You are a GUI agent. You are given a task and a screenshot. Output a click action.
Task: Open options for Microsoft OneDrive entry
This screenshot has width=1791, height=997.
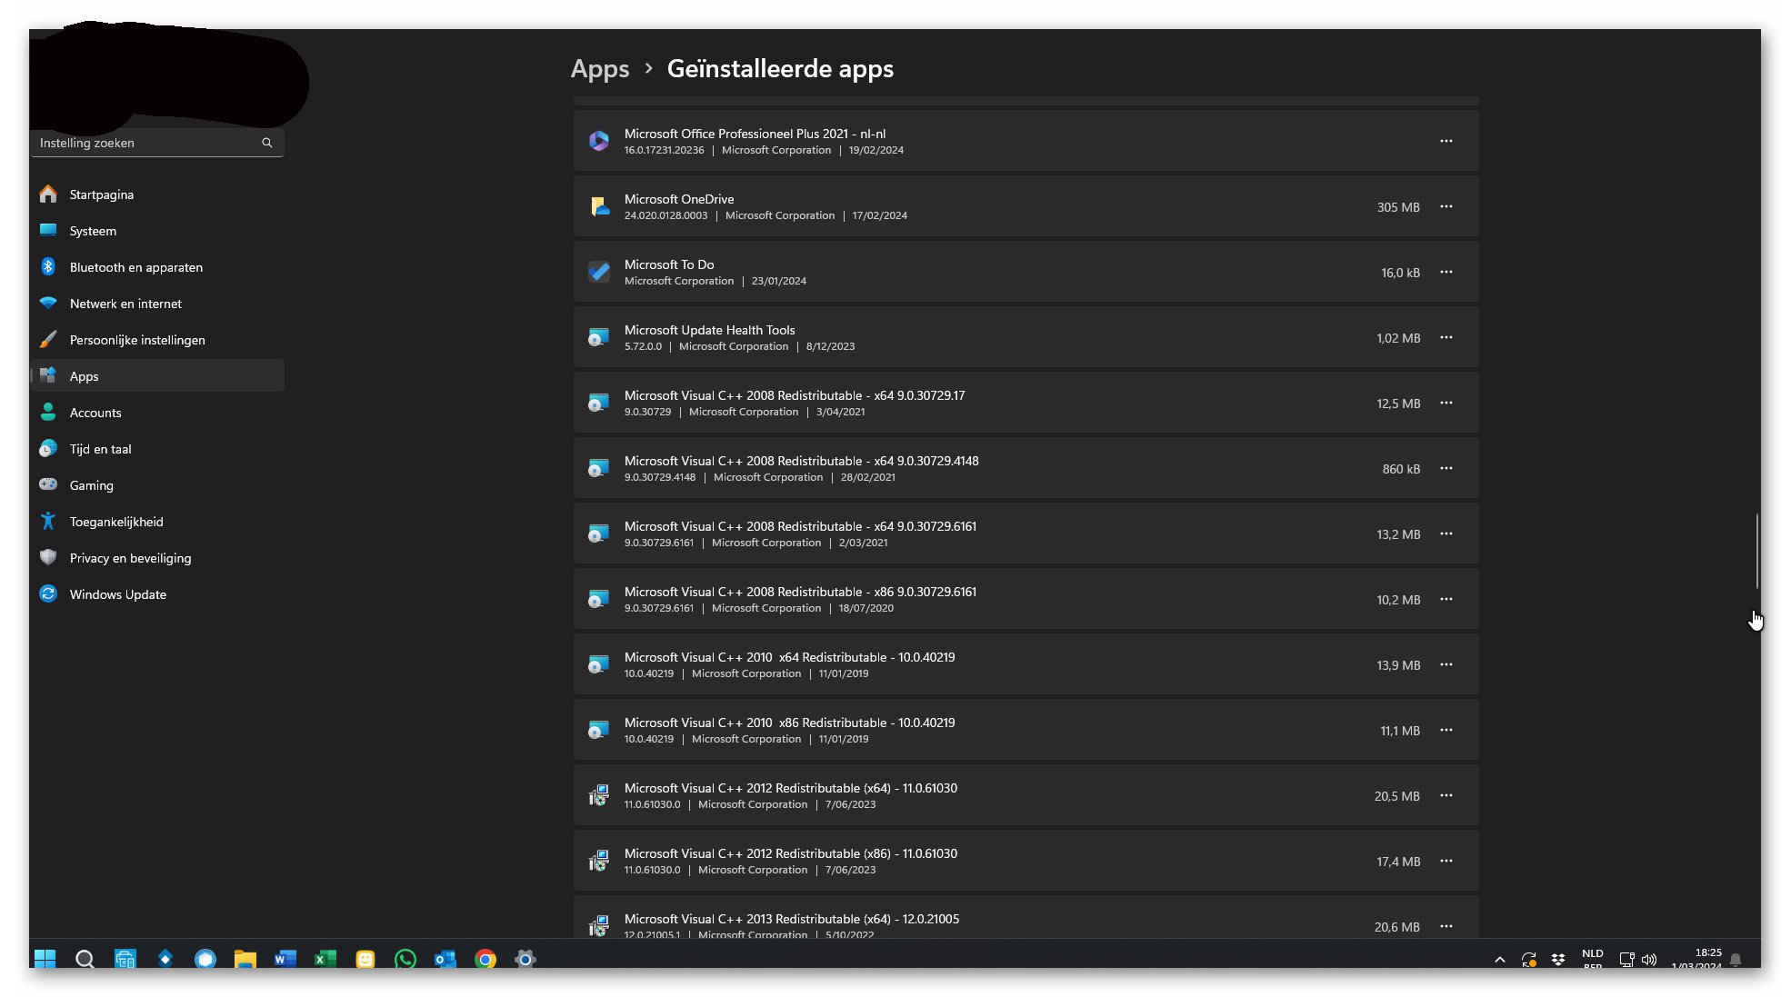click(1446, 207)
